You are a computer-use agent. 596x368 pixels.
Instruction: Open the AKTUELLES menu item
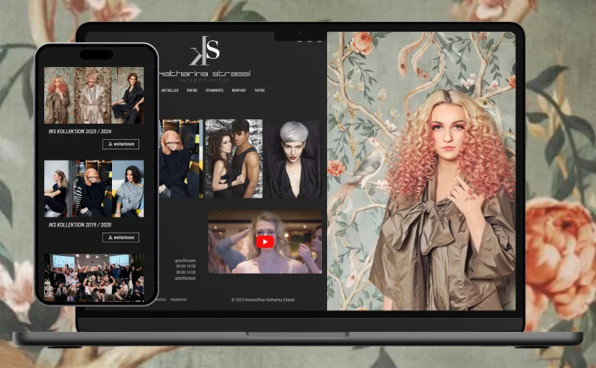pos(169,91)
